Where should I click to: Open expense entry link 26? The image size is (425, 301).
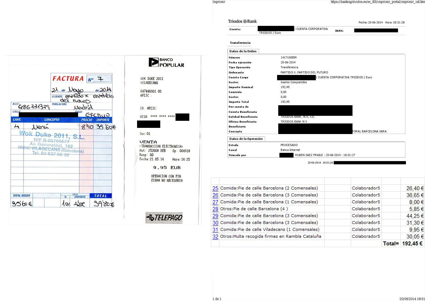(215, 195)
